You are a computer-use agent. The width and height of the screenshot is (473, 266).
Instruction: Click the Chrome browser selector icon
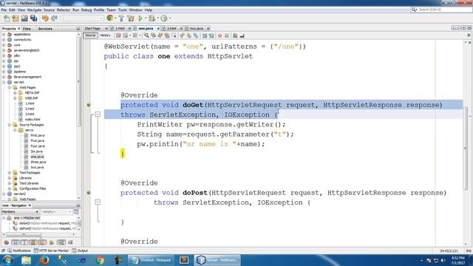point(110,18)
